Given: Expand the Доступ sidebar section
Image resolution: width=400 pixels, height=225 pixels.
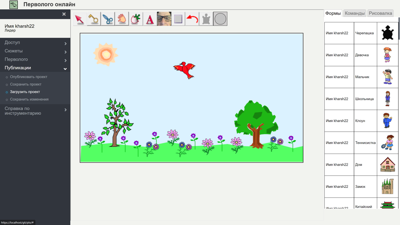Looking at the screenshot, I should 35,42.
